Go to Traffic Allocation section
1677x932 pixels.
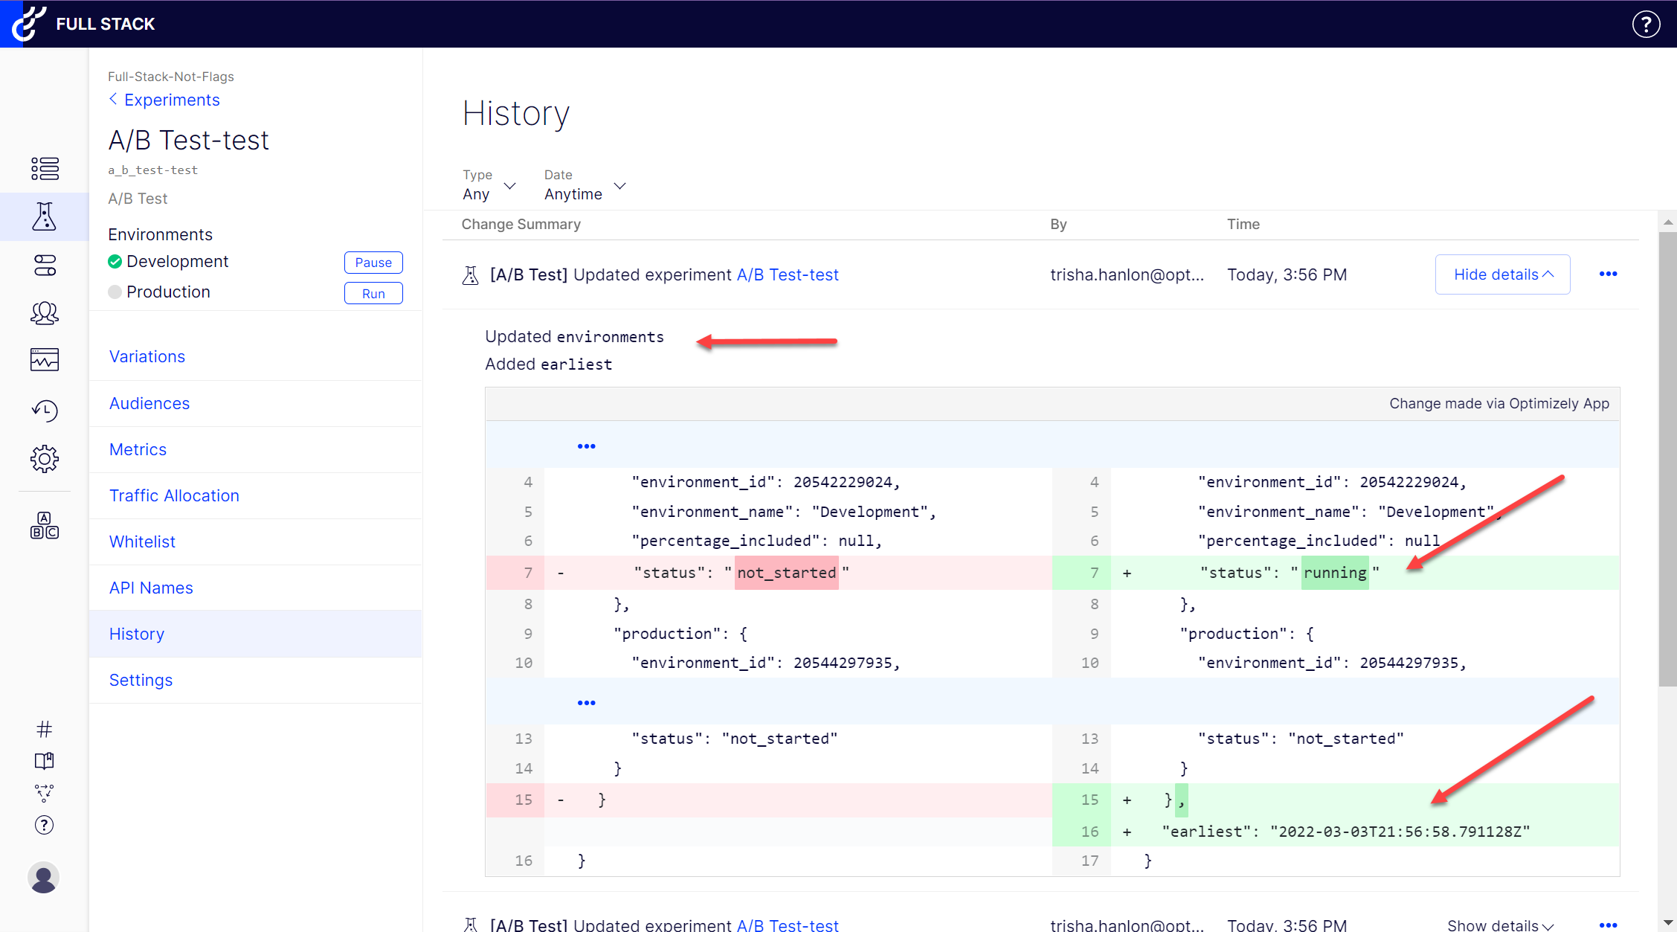coord(174,495)
